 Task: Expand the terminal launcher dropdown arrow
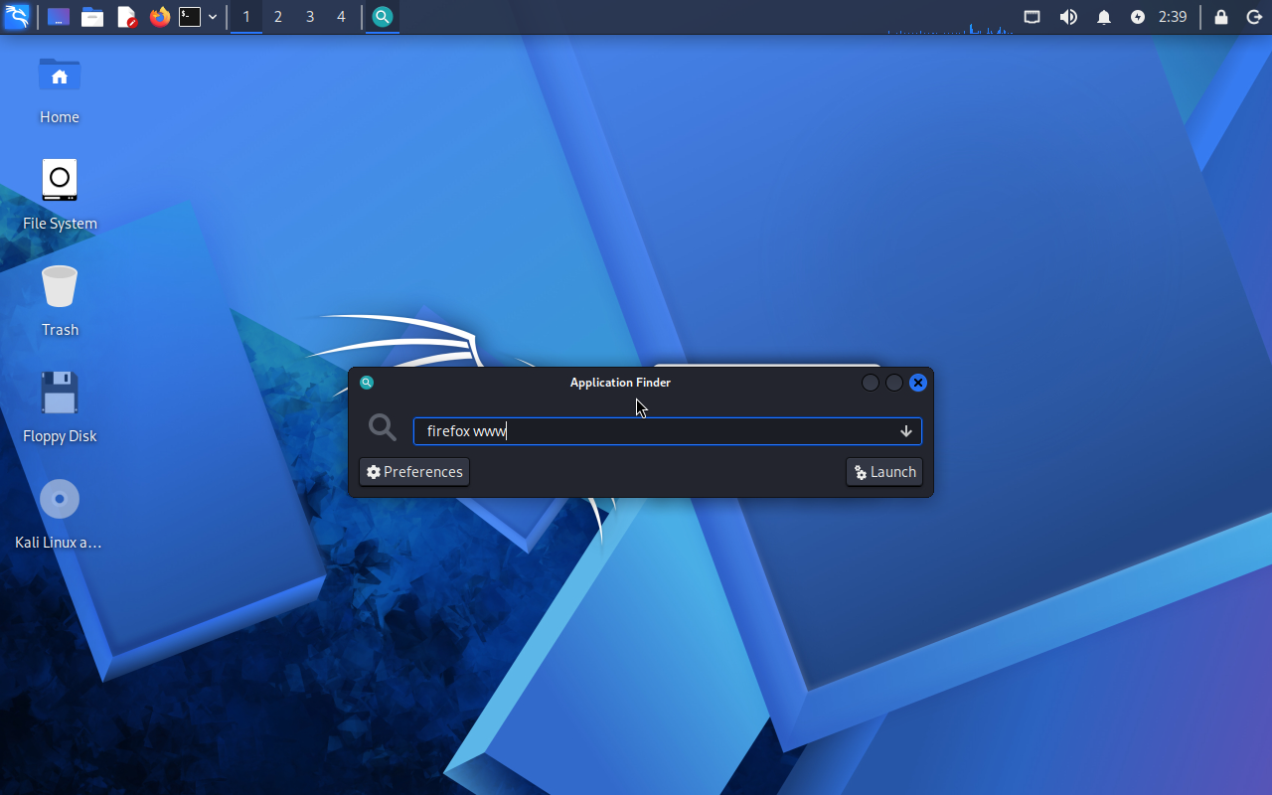213,17
